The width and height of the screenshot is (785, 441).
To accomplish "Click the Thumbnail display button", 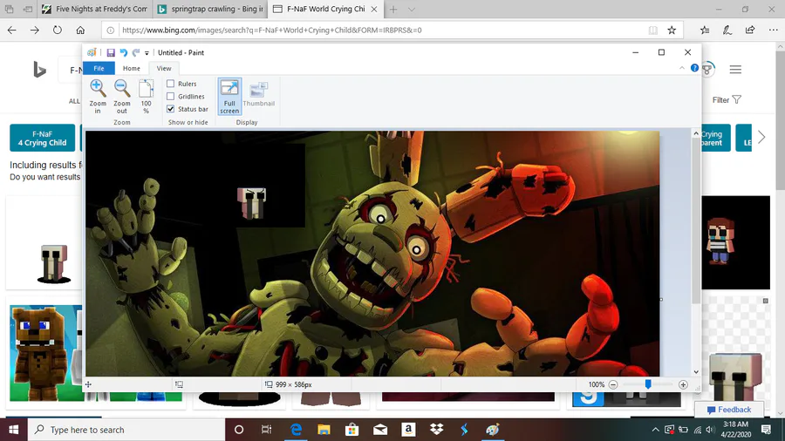I will [x=259, y=94].
